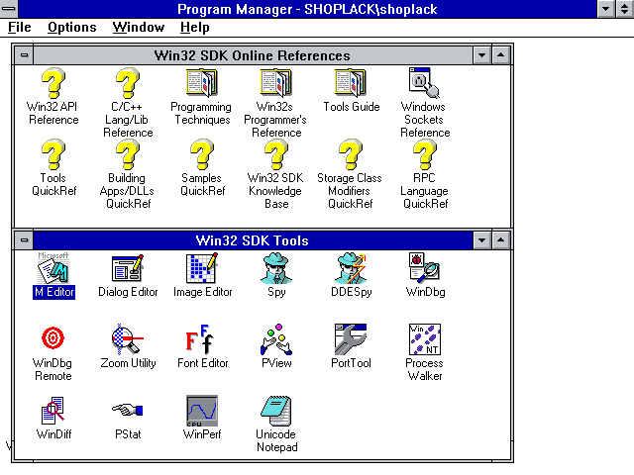Minimize the Win32 SDK Online References window
This screenshot has width=634, height=475.
(482, 55)
